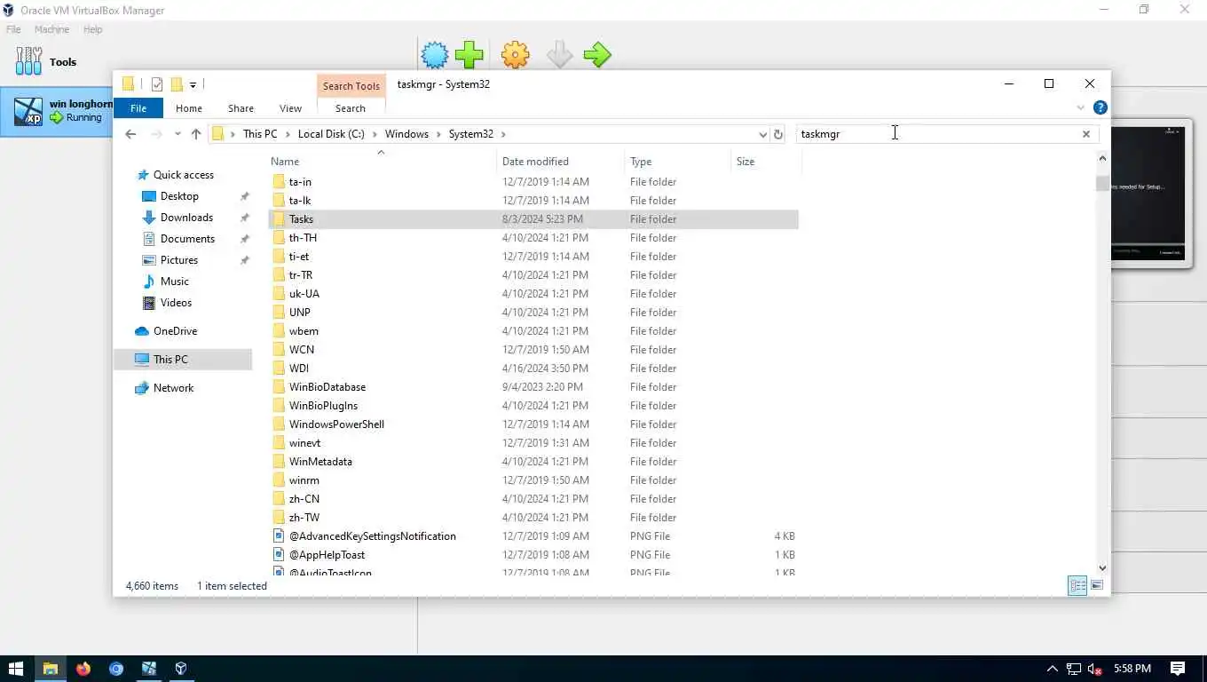
Task: Click the Search Tools contextual tab
Action: [x=351, y=86]
